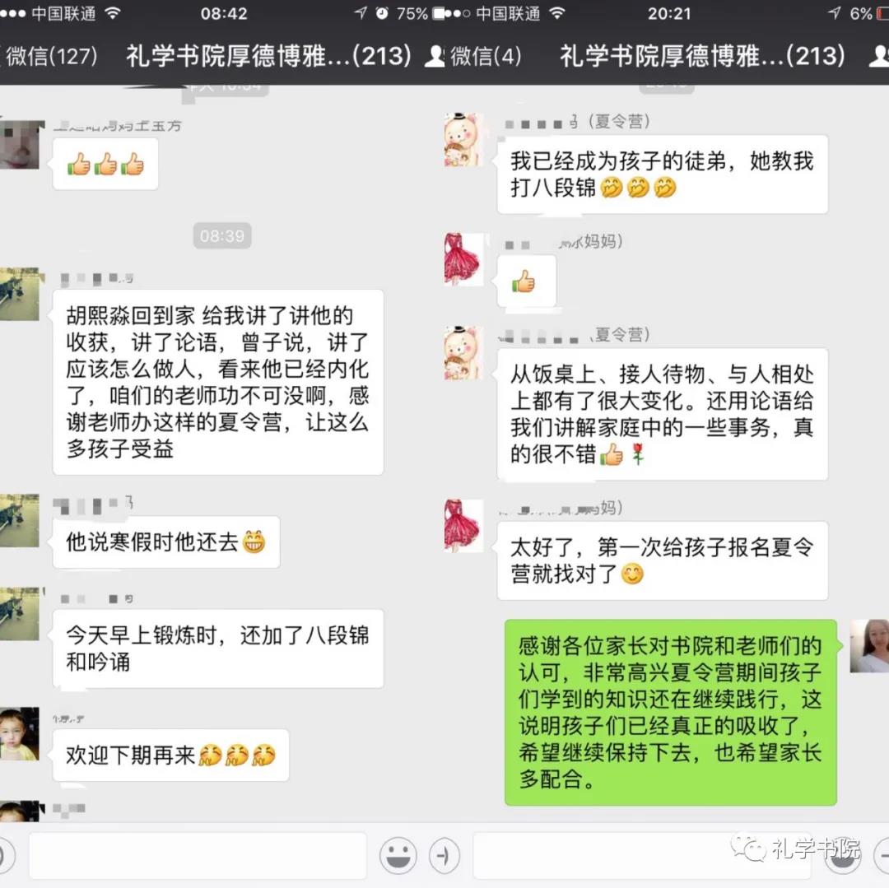Tap the group members icon beside 微信(4)
This screenshot has width=889, height=888.
(x=435, y=56)
